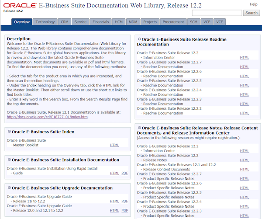Open the VCP tab
This screenshot has height=219, width=262.
pos(207,22)
